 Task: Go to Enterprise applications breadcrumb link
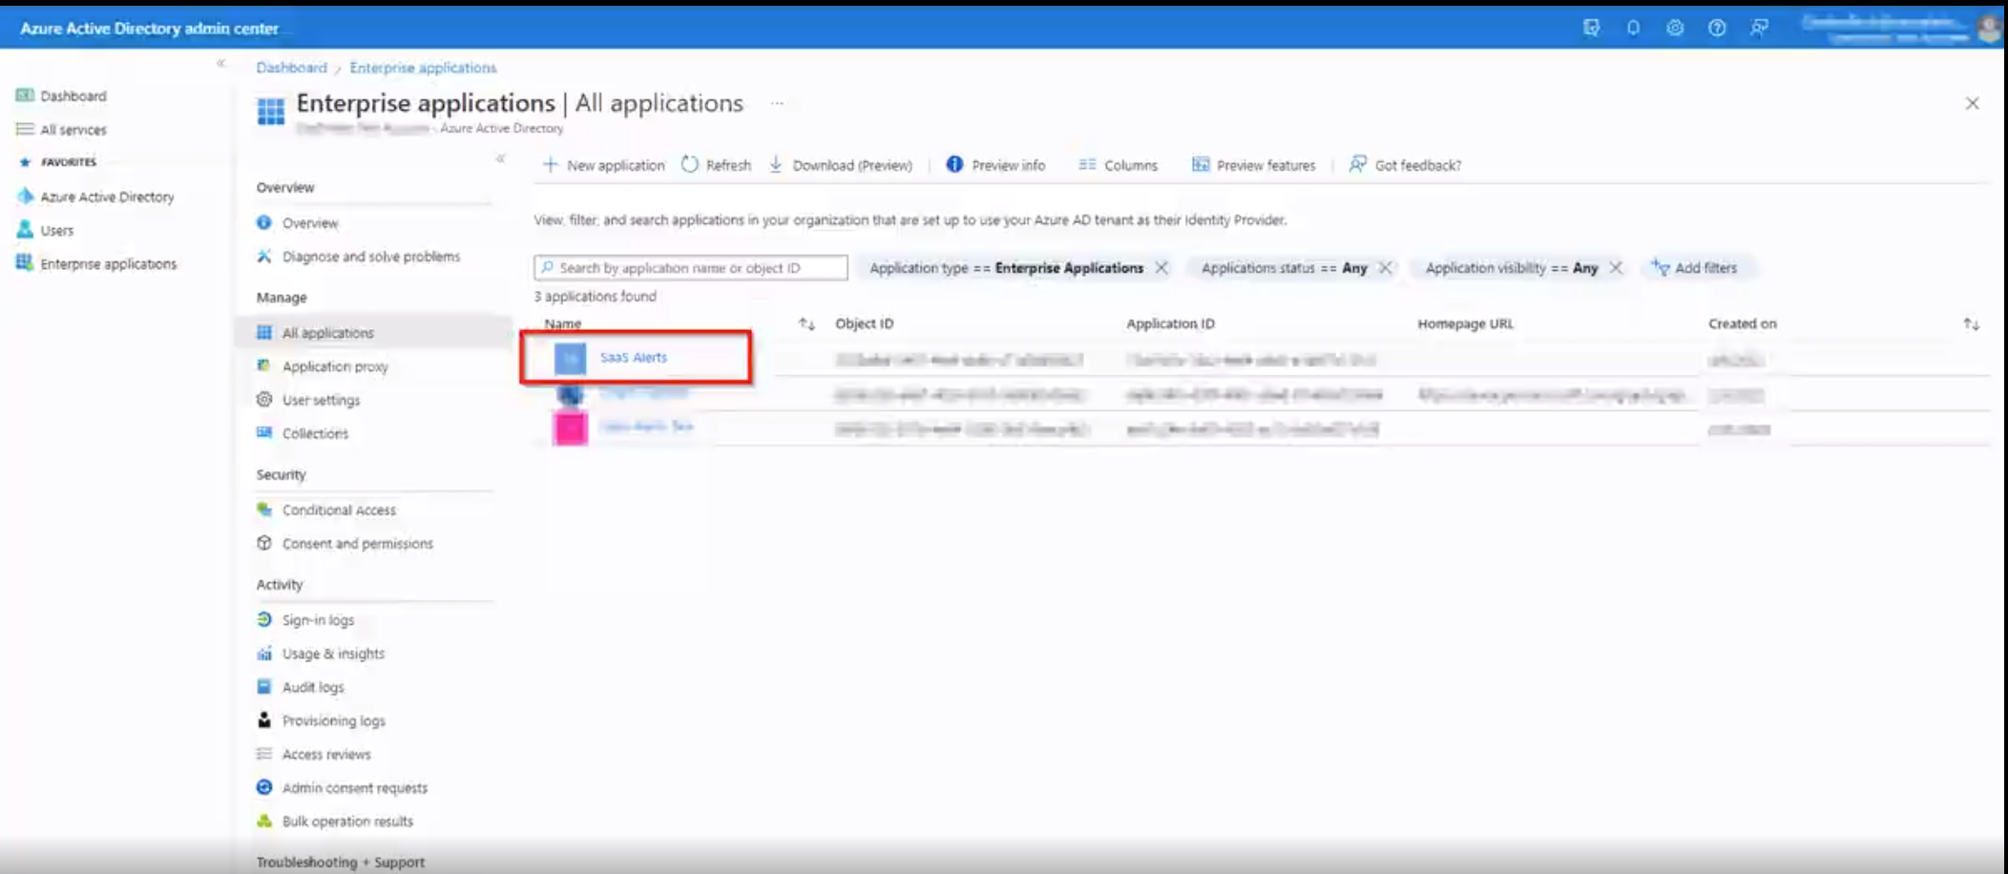tap(423, 68)
